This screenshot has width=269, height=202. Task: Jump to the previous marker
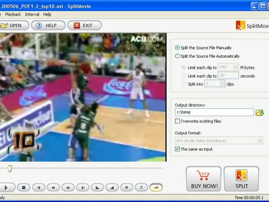(x=39, y=188)
